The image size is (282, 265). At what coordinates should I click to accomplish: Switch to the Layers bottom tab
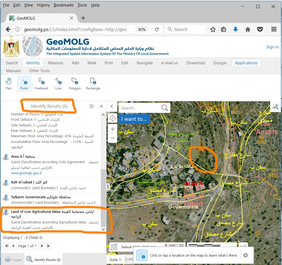[x=13, y=260]
